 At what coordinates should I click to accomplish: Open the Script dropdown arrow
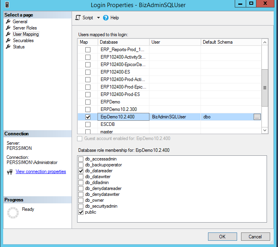[x=98, y=18]
